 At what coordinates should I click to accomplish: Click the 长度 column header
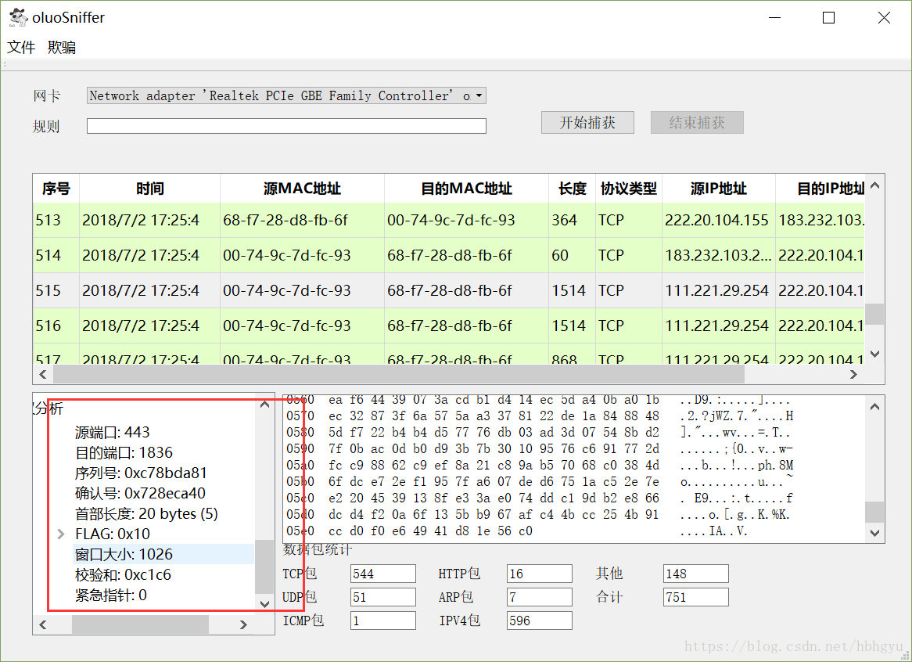(572, 189)
